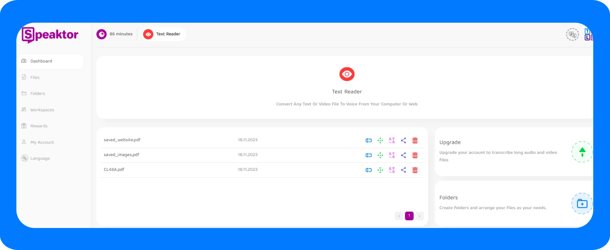Click the green Upgrade arrow icon
610x250 pixels.
click(x=582, y=152)
